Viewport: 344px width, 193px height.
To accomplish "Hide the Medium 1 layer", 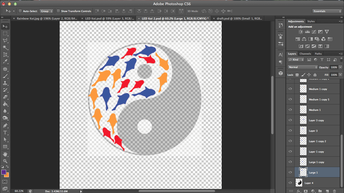I will point(290,109).
